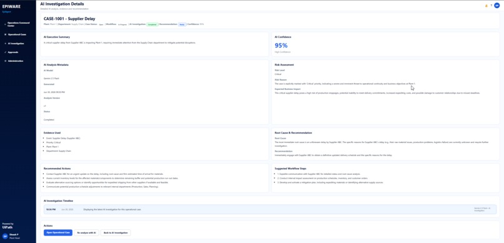Go Back to AI Investigation
This screenshot has height=243, width=504.
coord(116,232)
